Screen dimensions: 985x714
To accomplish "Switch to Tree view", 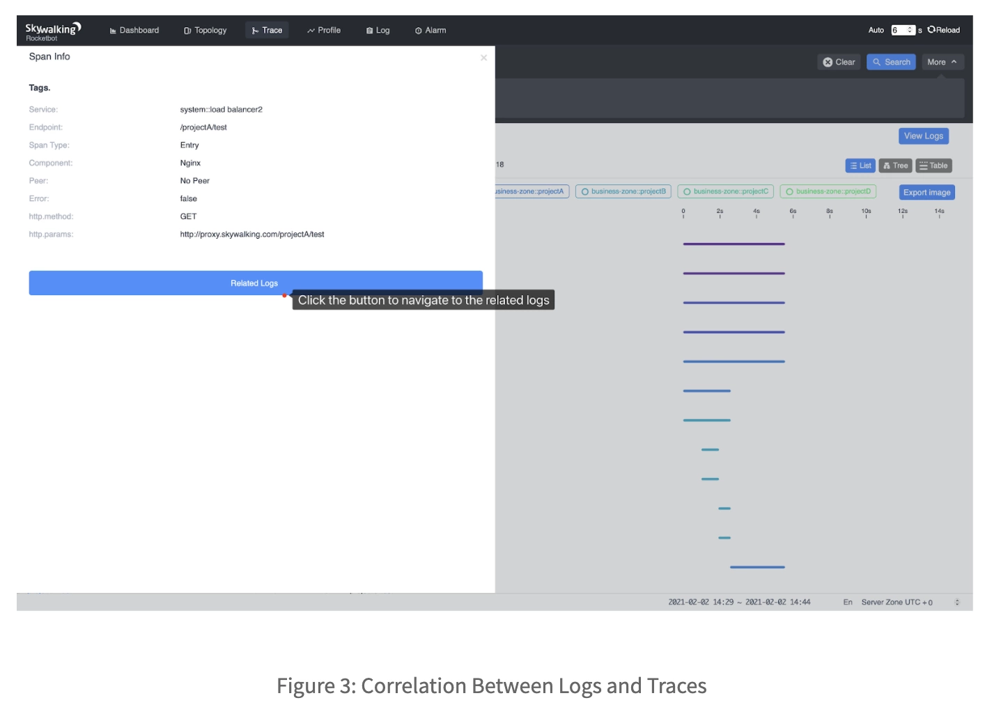I will click(x=895, y=166).
